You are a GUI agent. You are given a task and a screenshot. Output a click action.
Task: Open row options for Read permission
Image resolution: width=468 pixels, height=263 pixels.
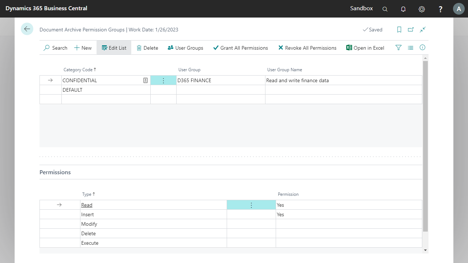[x=251, y=205]
